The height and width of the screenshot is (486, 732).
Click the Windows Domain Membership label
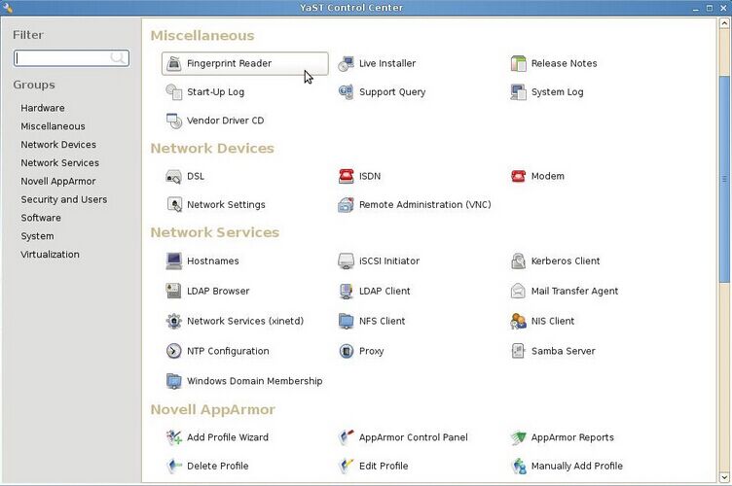(254, 381)
